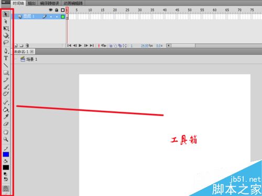Select the layer row 图层 1

[38, 17]
